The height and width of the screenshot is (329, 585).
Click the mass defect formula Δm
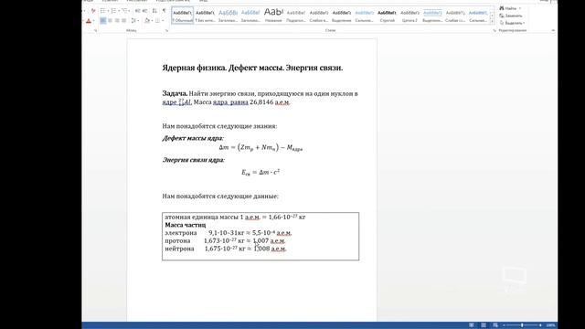click(261, 148)
